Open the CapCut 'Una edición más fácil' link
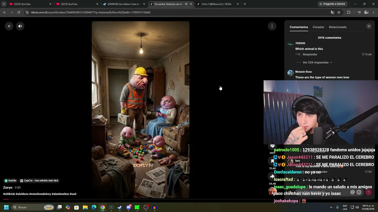The image size is (378, 212). pyautogui.click(x=39, y=180)
